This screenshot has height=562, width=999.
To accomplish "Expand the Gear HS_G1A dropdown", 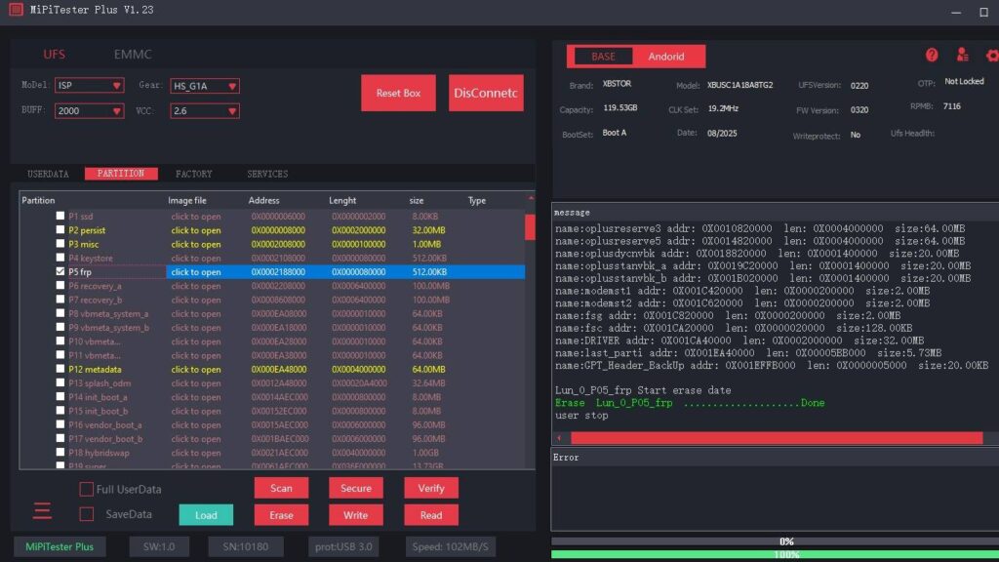I will tap(205, 86).
